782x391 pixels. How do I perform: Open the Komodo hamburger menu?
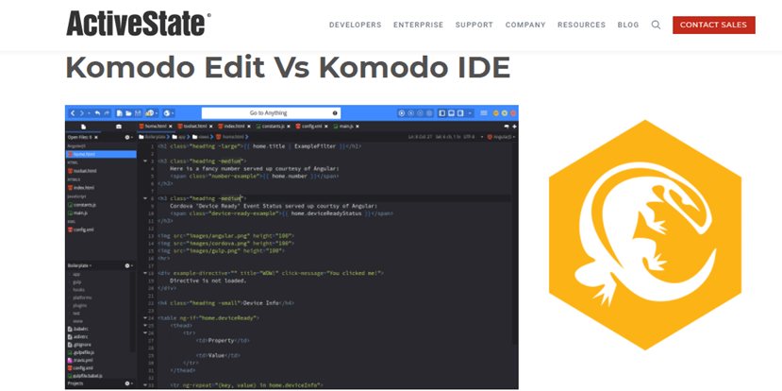[484, 113]
